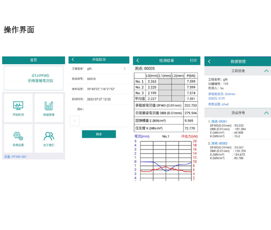Select the 测试时间 2023-07-27 field
271x230 pixels.
click(x=99, y=99)
